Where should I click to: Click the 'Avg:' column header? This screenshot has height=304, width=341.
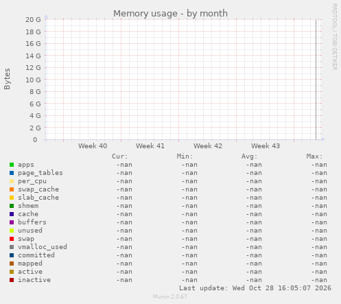pos(250,156)
